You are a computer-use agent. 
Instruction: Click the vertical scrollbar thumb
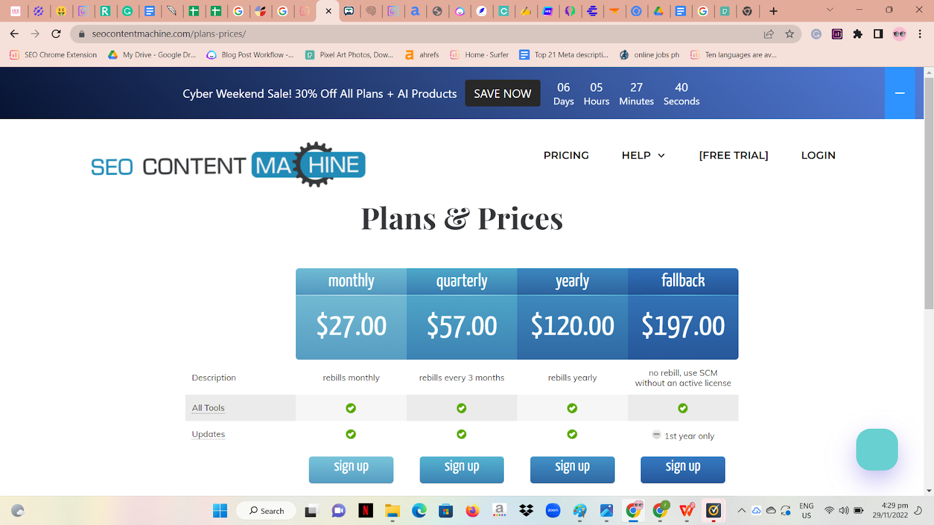click(x=929, y=193)
